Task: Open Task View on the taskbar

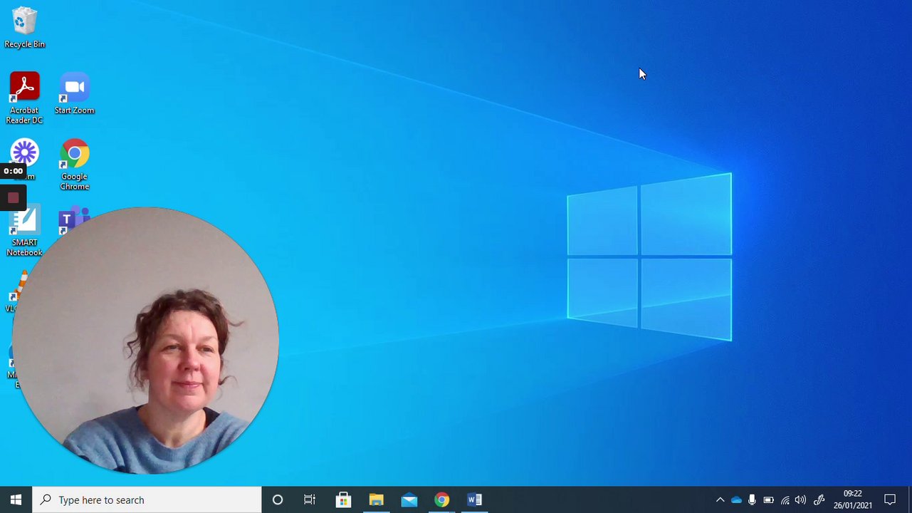Action: (310, 499)
